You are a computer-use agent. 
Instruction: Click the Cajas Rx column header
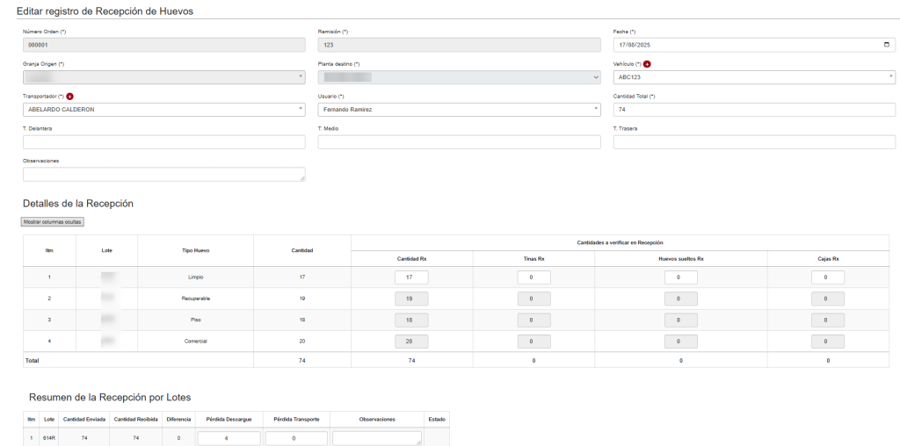click(x=828, y=258)
